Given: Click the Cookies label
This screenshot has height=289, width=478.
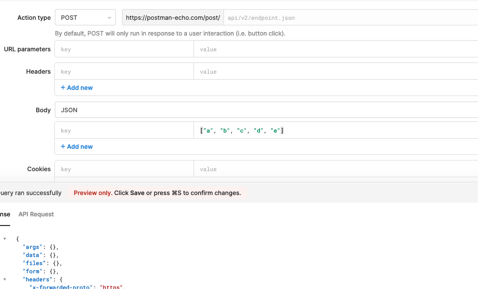Looking at the screenshot, I should pos(39,169).
